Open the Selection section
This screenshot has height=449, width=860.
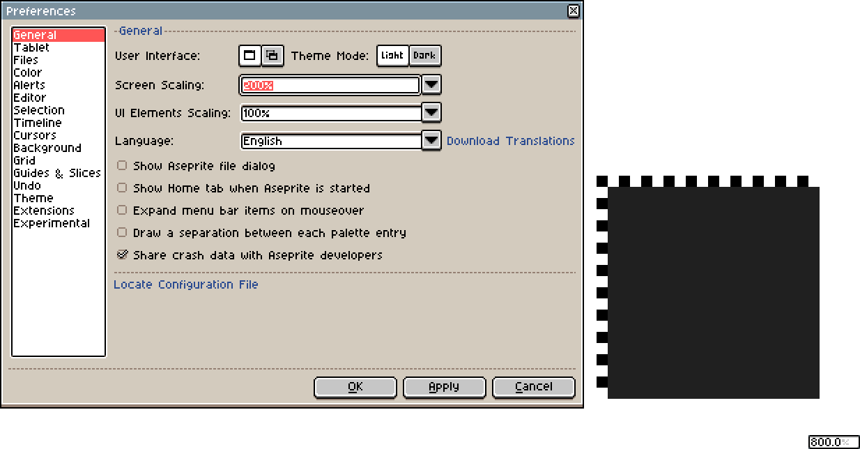point(59,110)
